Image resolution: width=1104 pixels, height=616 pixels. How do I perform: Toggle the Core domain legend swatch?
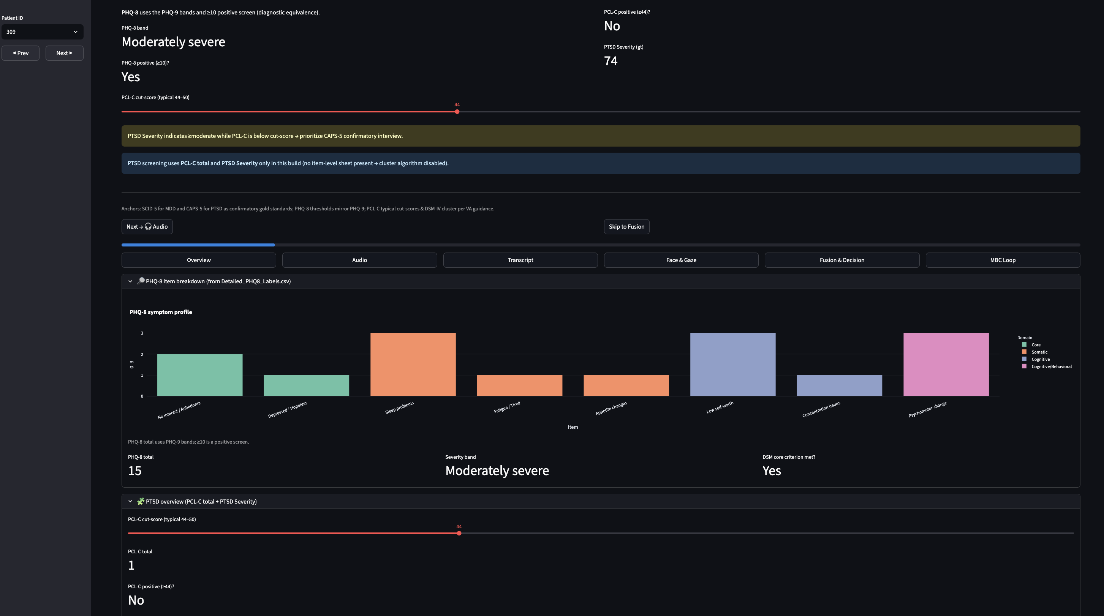[x=1024, y=345]
